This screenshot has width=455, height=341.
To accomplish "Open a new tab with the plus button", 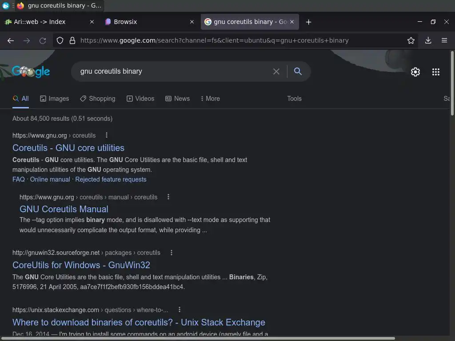I will click(x=309, y=22).
